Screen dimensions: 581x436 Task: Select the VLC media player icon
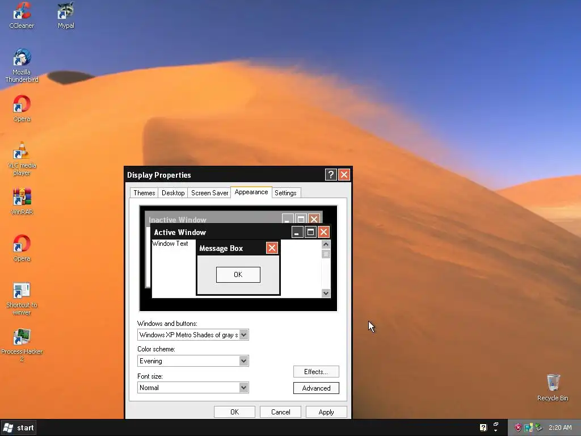pyautogui.click(x=22, y=159)
